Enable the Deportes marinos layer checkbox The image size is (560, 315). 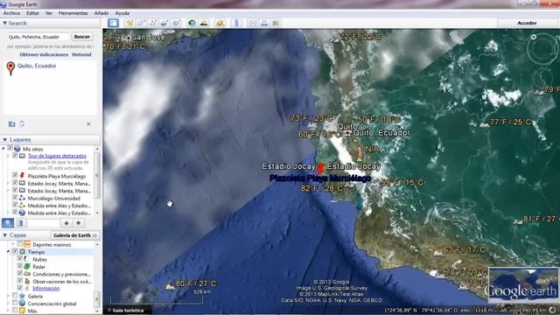click(x=19, y=244)
